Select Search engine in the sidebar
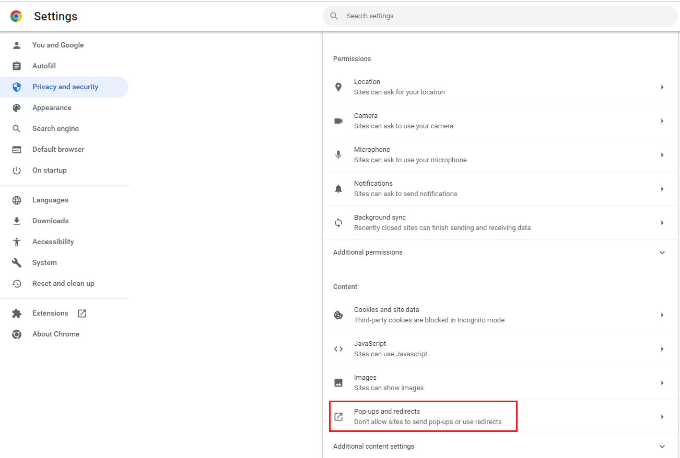The width and height of the screenshot is (680, 458). 55,128
